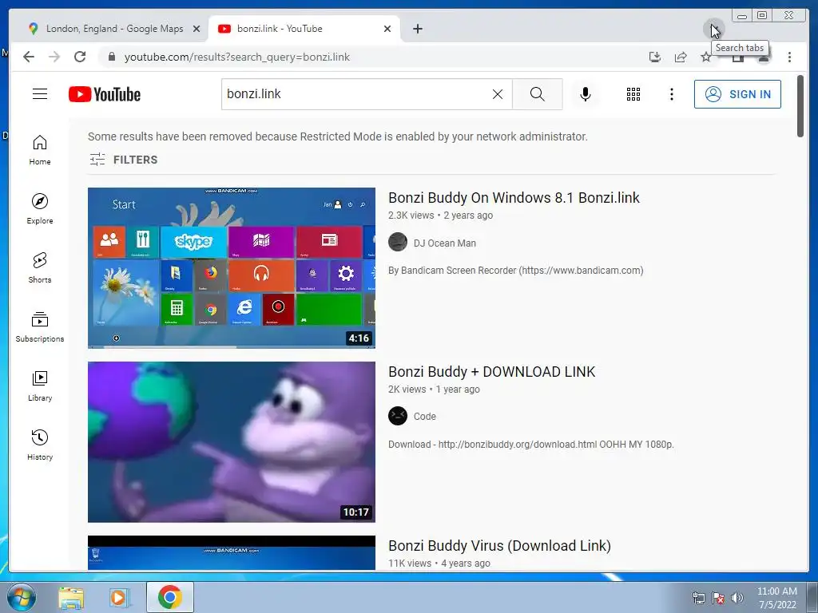Open Windows Explorer from taskbar
This screenshot has height=613, width=818.
[x=71, y=597]
